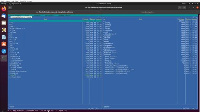200x112 pixels.
Task: Sort left panel by Имя column header
Action: pos(46,19)
